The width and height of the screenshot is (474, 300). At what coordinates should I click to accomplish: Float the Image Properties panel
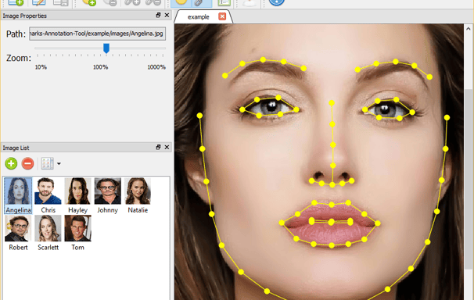158,15
